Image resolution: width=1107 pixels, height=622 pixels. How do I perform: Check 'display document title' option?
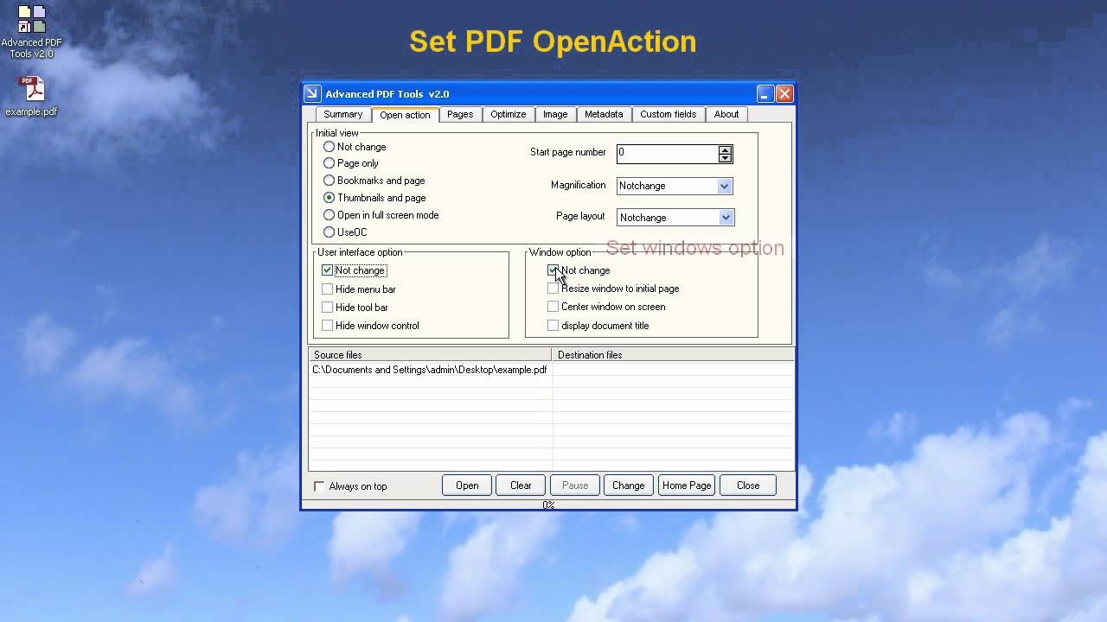553,326
